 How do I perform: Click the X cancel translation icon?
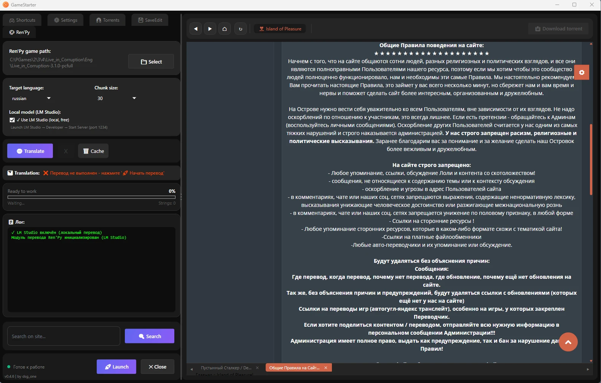[x=66, y=151]
